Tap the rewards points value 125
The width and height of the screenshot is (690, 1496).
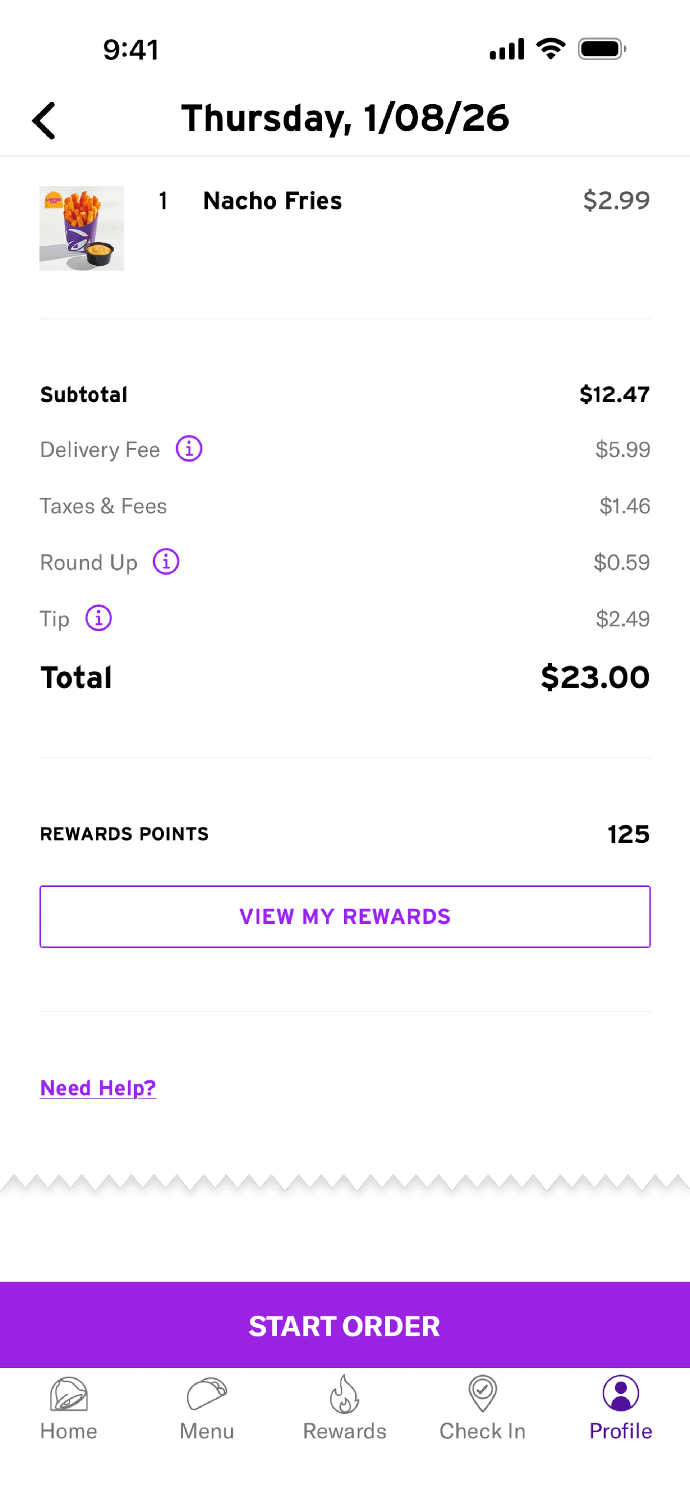[x=628, y=834]
